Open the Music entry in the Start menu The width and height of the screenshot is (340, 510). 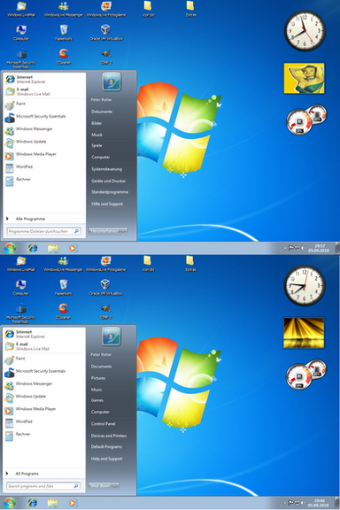pyautogui.click(x=97, y=390)
